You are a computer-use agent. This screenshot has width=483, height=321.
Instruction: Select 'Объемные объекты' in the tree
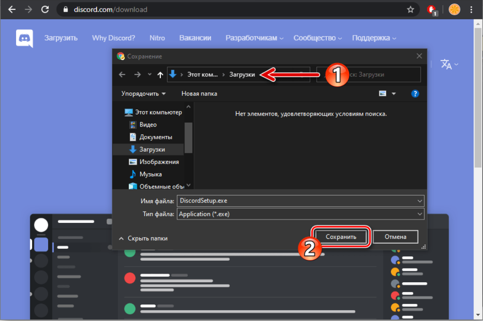click(157, 186)
